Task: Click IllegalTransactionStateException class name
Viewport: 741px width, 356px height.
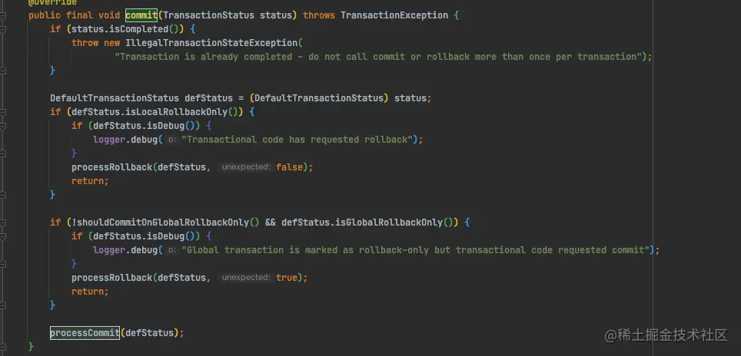Action: point(211,43)
